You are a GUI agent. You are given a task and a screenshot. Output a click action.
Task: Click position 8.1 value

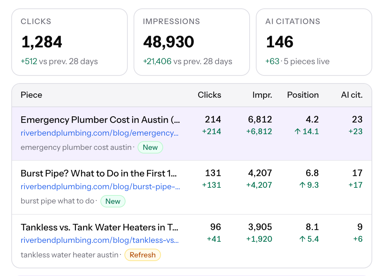[312, 227]
